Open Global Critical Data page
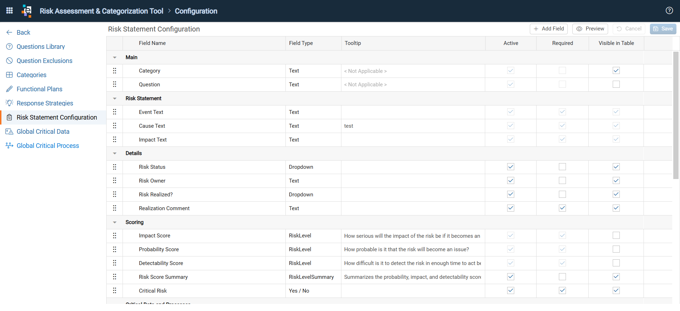This screenshot has width=680, height=311. point(43,132)
